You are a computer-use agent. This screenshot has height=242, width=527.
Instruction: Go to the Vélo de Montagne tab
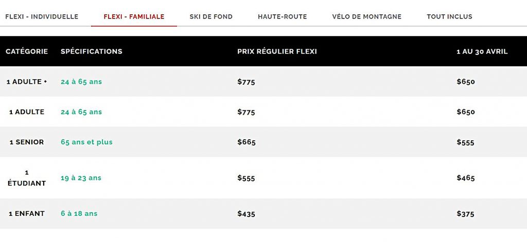[366, 16]
